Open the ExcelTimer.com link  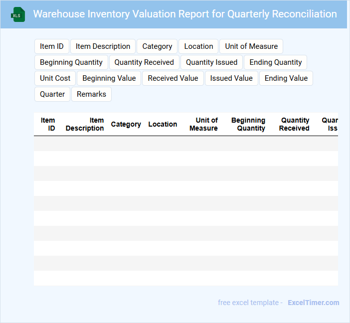point(314,303)
